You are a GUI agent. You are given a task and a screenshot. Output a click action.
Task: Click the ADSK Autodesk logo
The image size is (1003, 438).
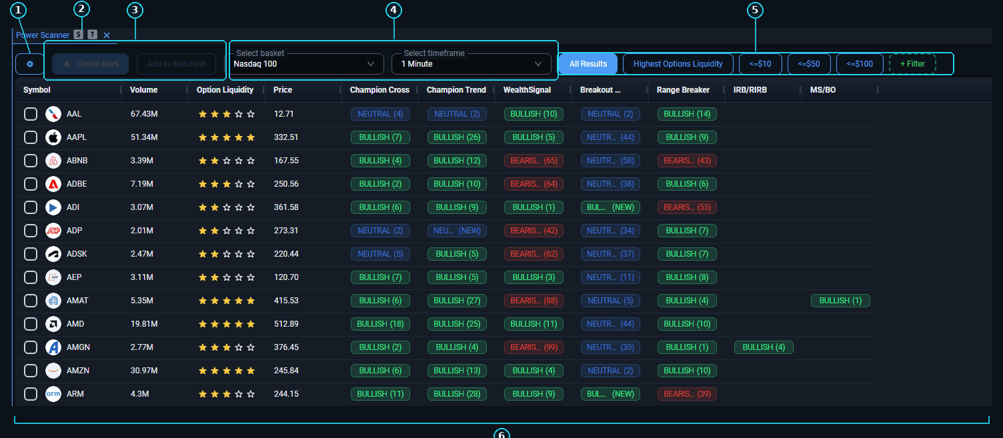[x=53, y=254]
